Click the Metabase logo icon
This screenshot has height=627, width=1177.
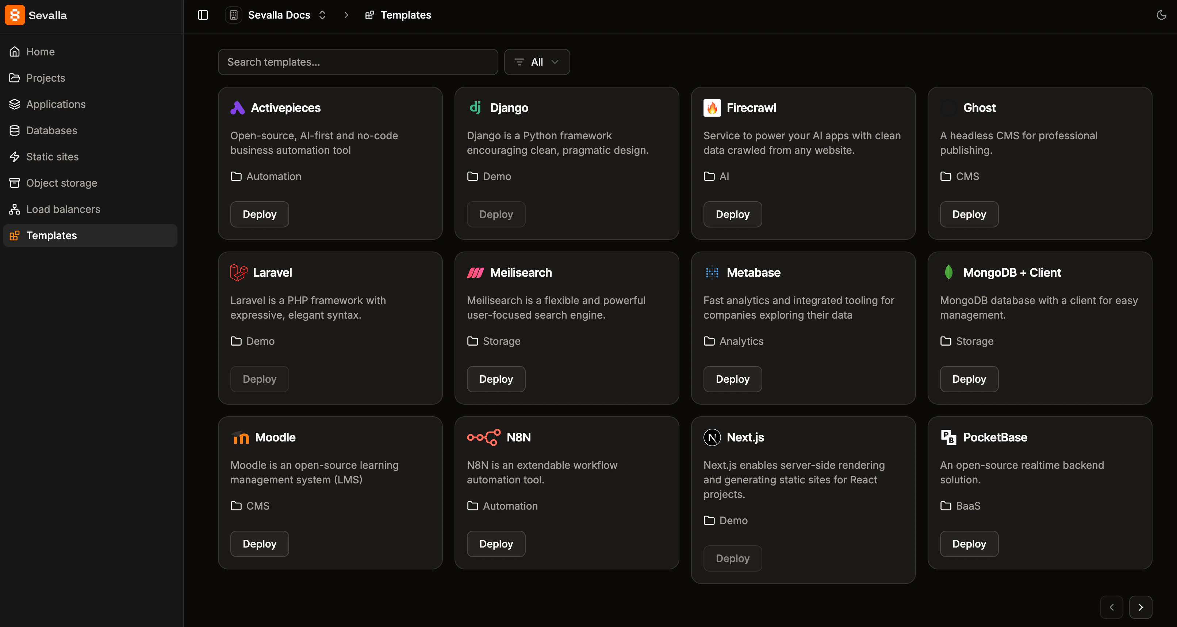(712, 272)
